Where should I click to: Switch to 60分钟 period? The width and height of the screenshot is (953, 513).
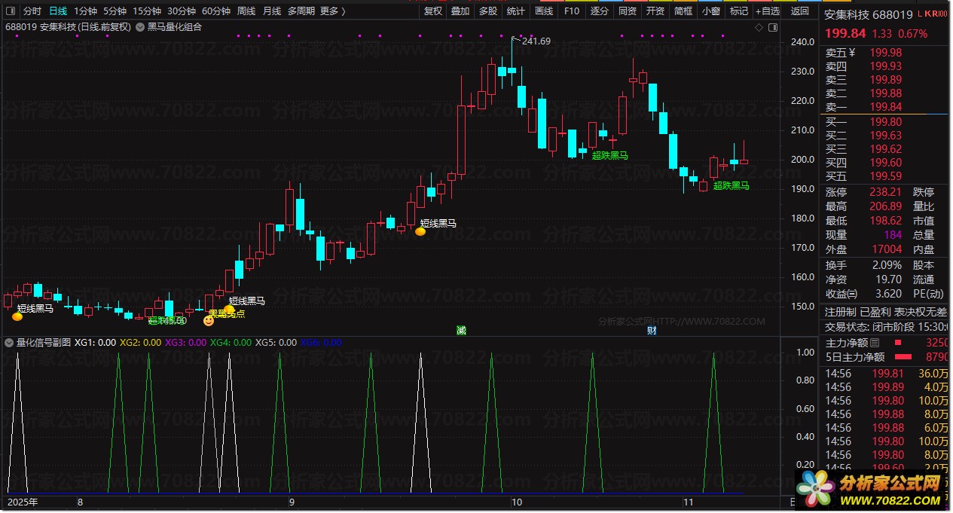click(216, 11)
